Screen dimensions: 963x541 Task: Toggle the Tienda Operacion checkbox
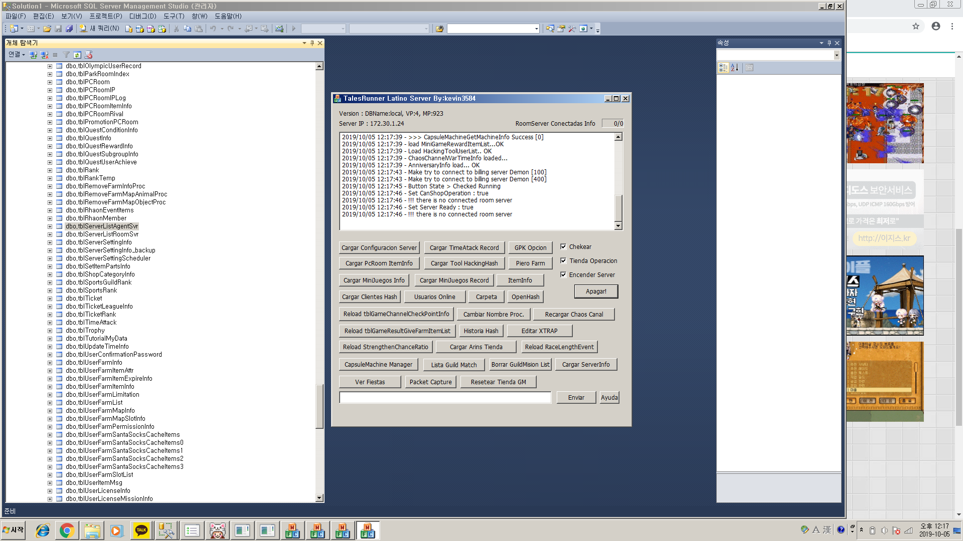(x=563, y=260)
